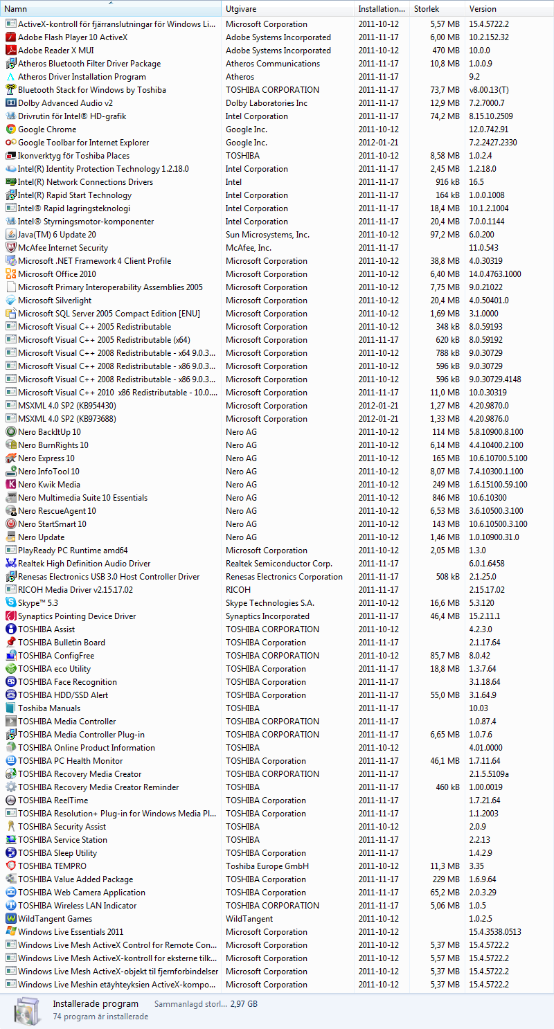Screen dimensions: 554x1029
Task: Click the Version column header
Action: 508,9
